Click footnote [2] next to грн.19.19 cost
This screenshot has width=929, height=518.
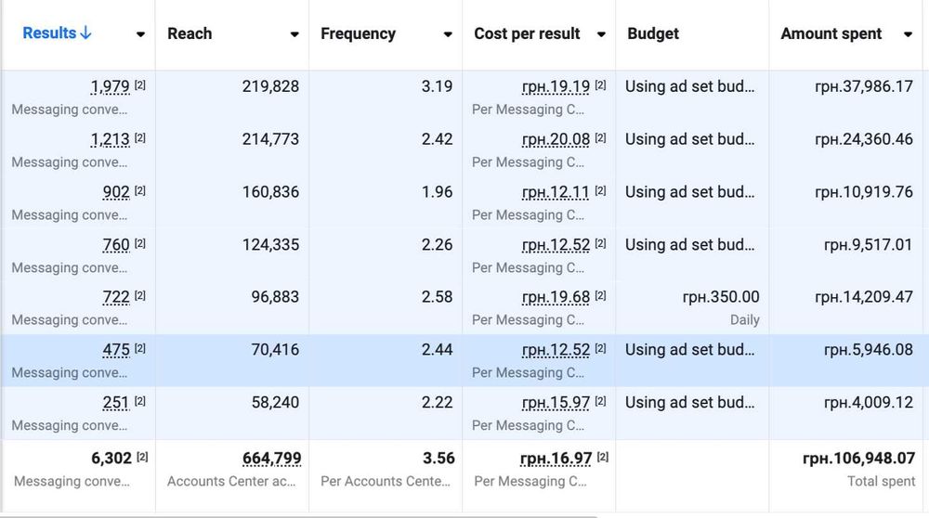tap(600, 85)
